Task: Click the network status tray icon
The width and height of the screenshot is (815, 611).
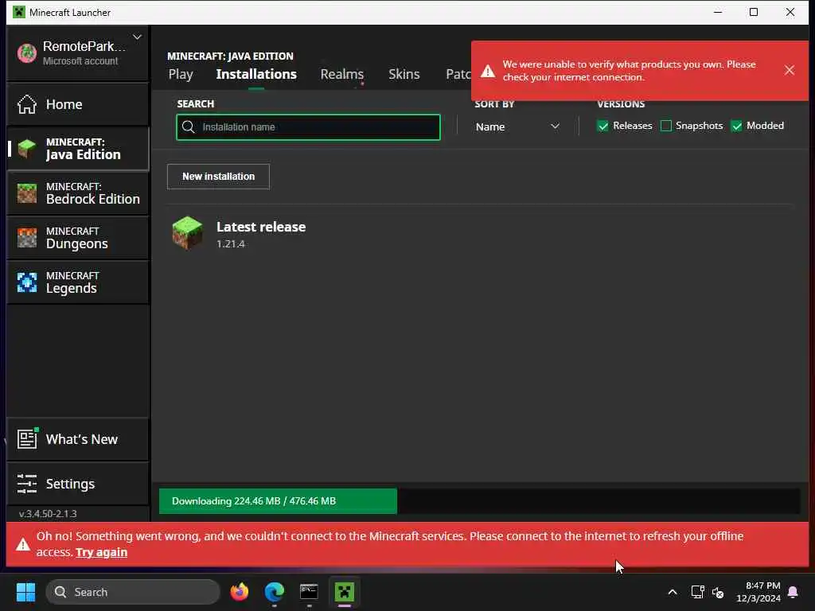Action: click(697, 592)
